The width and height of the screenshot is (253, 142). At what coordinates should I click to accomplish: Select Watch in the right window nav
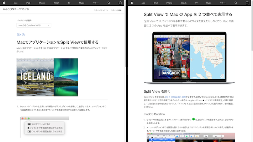coord(184,3)
